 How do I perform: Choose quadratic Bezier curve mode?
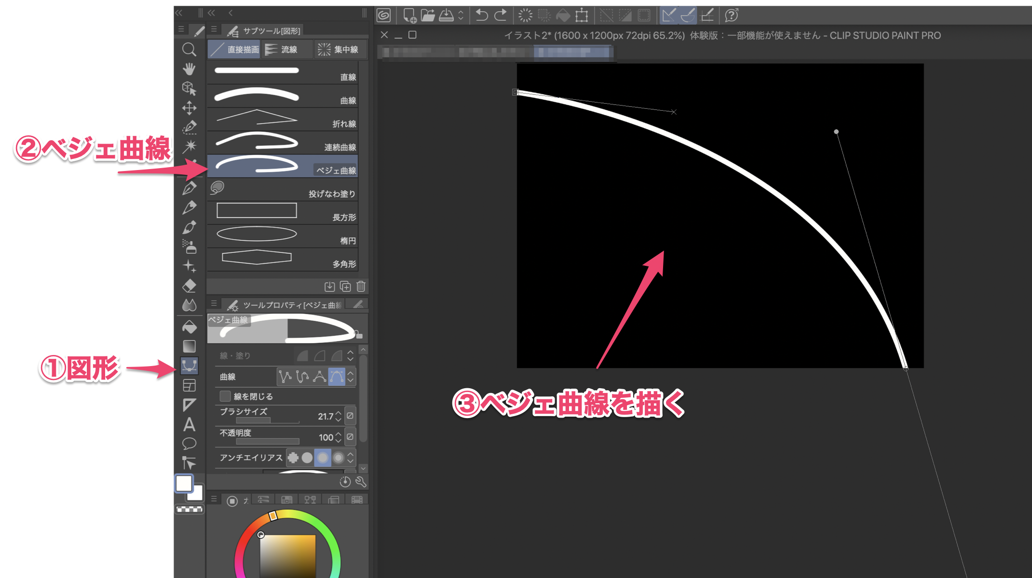(319, 377)
